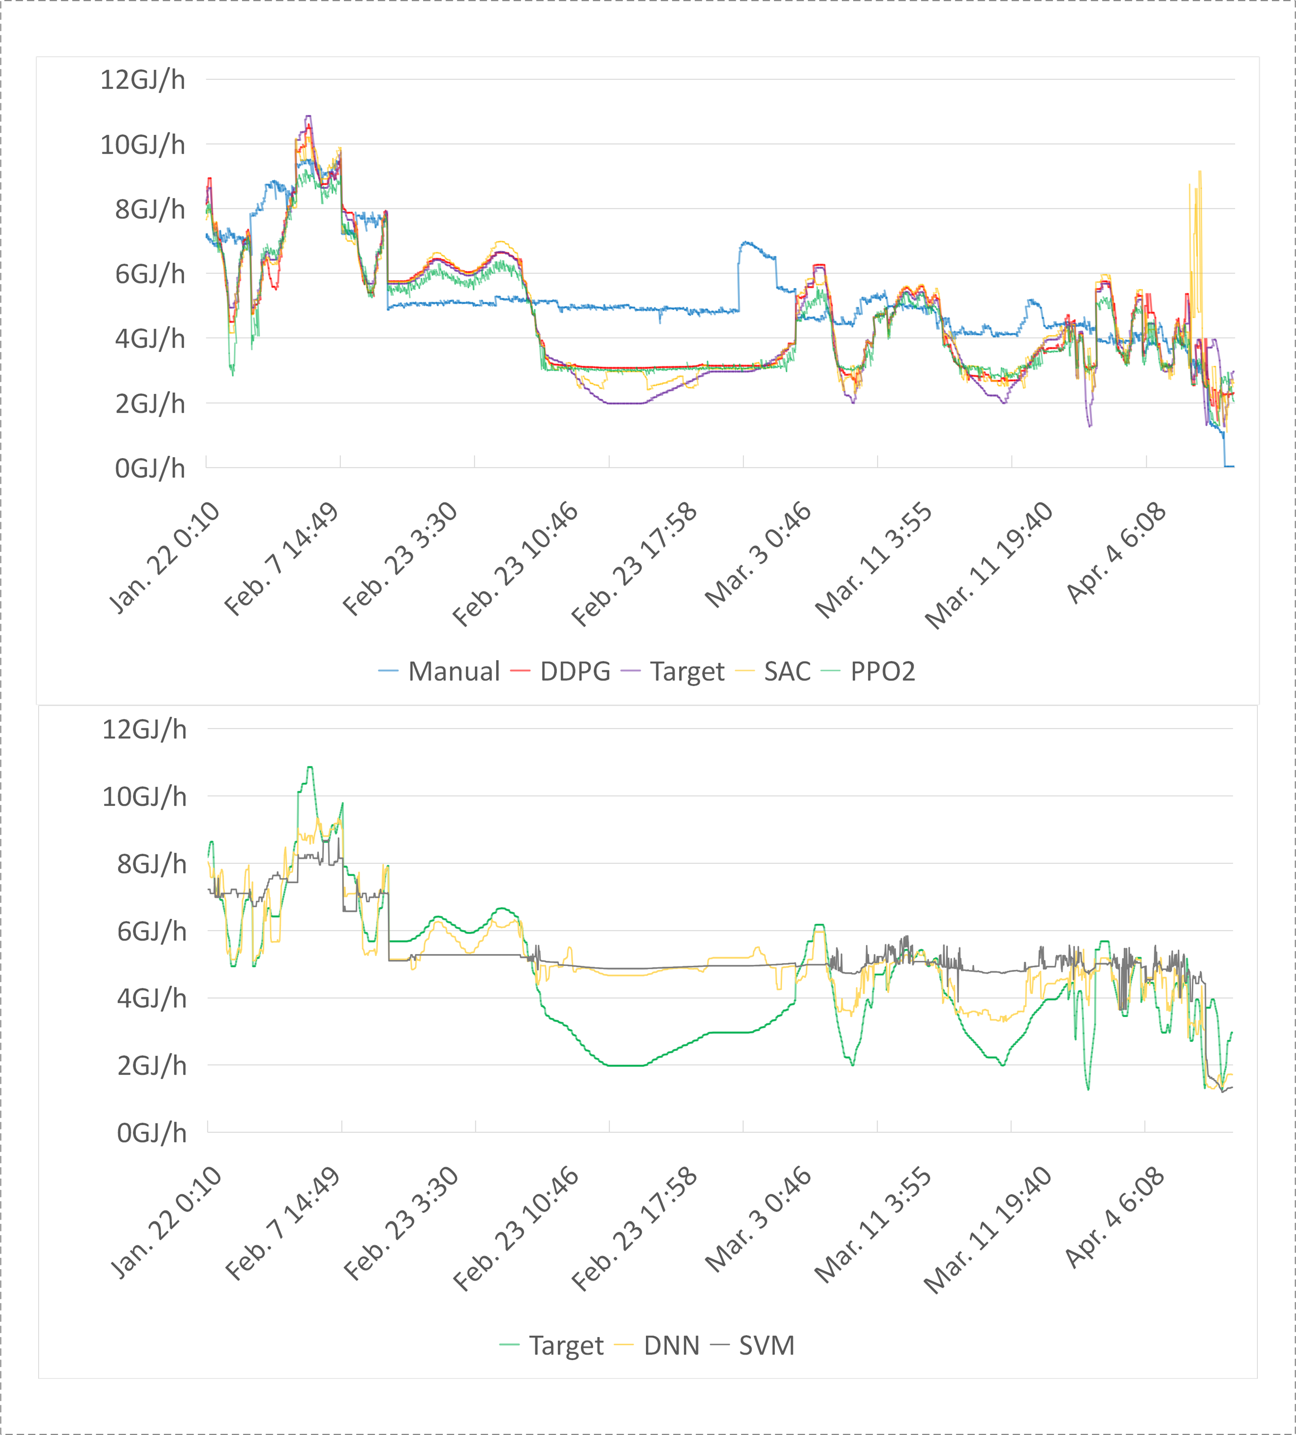Click the 2GJ/h axis label in top chart
This screenshot has height=1435, width=1296.
coord(150,403)
